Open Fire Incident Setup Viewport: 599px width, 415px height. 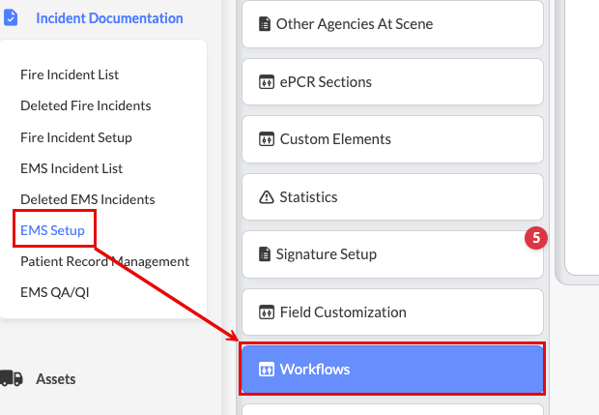[x=75, y=137]
